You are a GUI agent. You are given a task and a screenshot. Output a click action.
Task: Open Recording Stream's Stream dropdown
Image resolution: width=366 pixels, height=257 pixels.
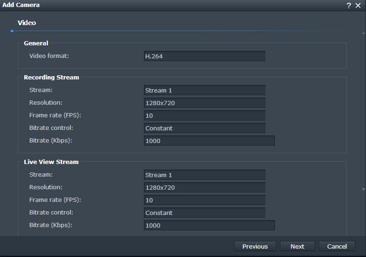[x=204, y=90]
